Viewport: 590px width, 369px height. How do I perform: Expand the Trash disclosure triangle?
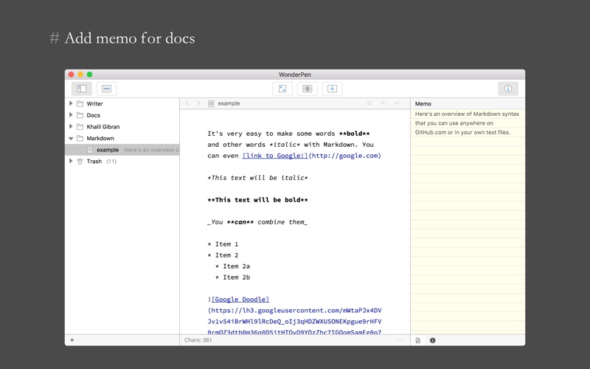coord(72,161)
